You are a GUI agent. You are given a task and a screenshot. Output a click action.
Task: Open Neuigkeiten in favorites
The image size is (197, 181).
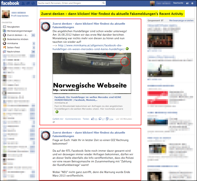(x=13, y=27)
